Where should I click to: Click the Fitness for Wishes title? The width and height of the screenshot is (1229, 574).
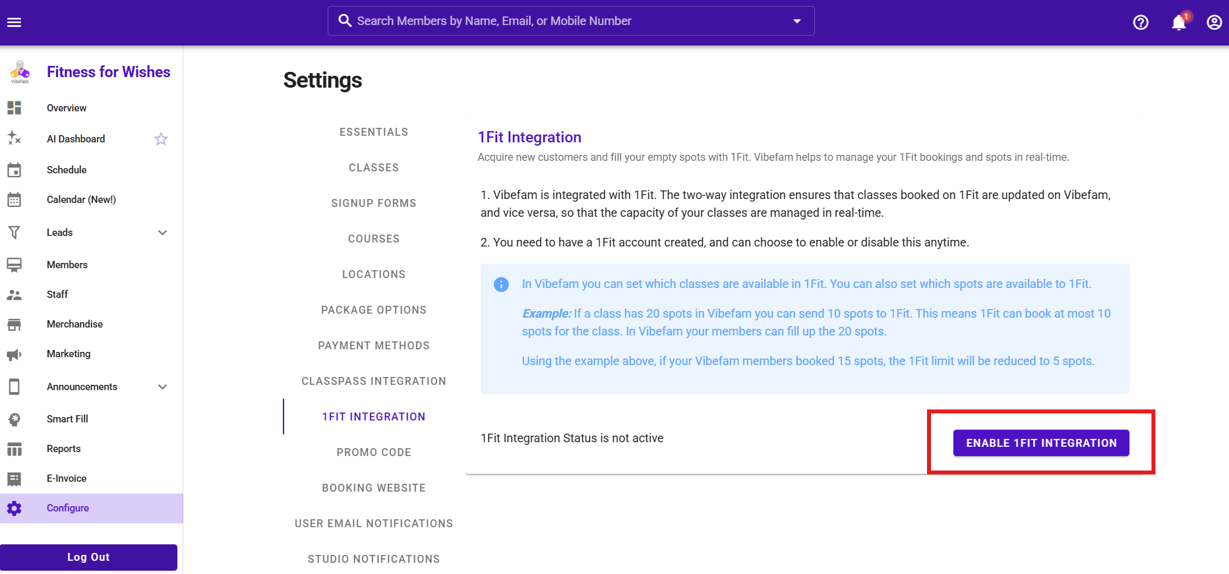(x=108, y=72)
